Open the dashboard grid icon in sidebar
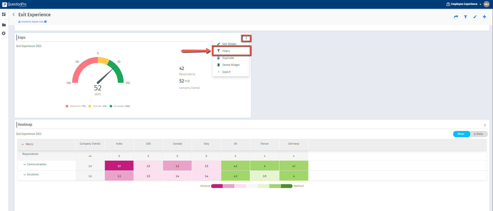 4,14
